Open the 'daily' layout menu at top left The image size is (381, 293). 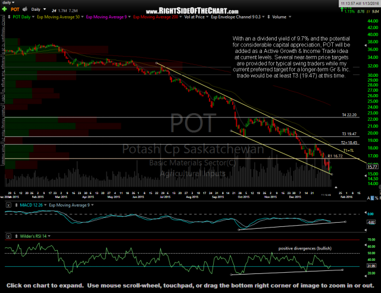(8, 2)
